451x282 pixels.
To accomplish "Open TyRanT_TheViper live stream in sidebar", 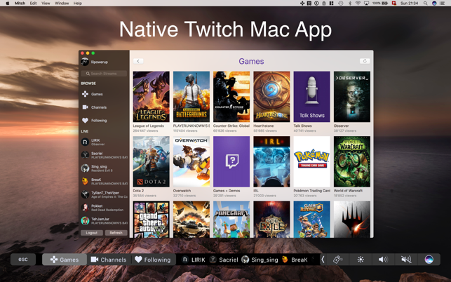I will point(104,194).
